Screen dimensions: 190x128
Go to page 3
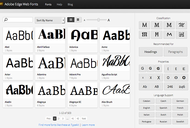click(x=63, y=119)
